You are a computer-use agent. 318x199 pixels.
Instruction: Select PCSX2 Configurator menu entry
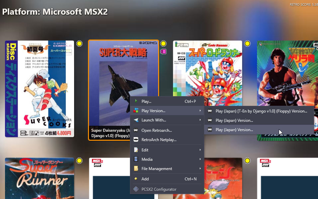(x=167, y=189)
